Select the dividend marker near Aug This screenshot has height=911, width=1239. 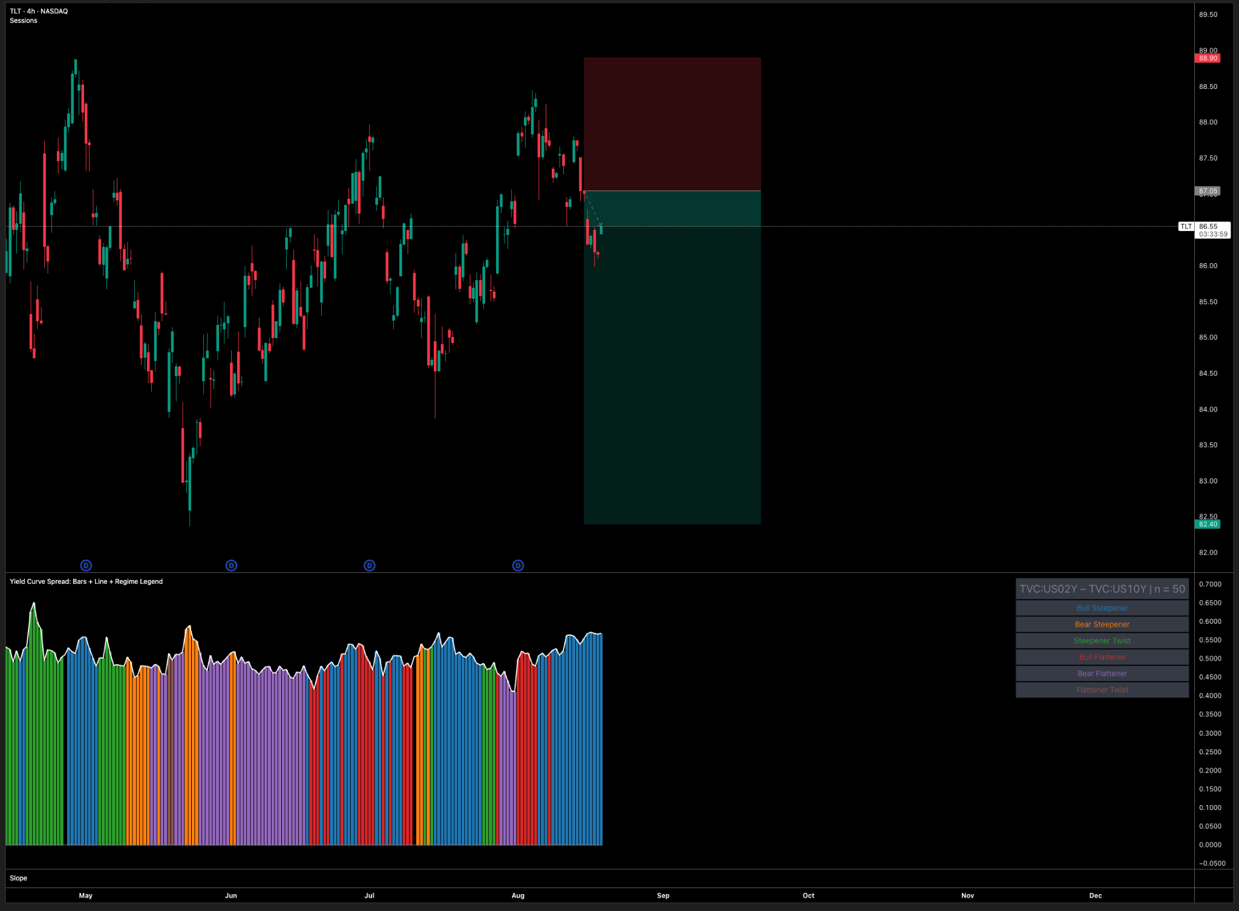click(x=518, y=566)
